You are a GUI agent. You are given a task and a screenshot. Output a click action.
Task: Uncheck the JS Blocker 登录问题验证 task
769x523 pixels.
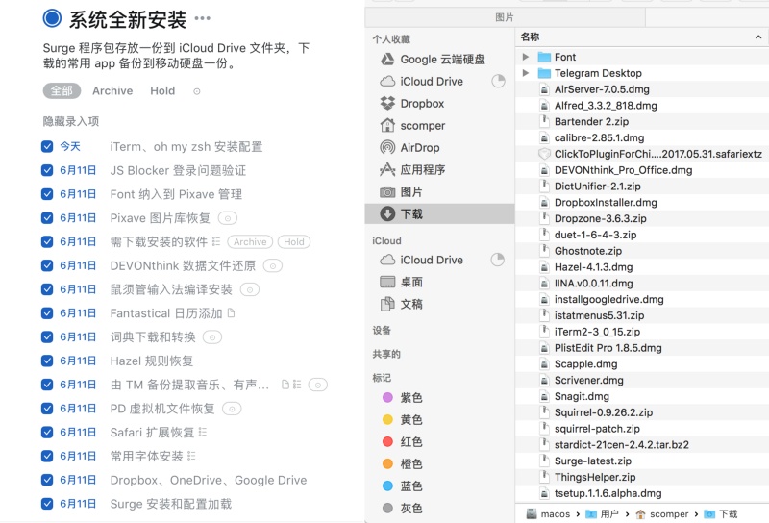(x=47, y=170)
